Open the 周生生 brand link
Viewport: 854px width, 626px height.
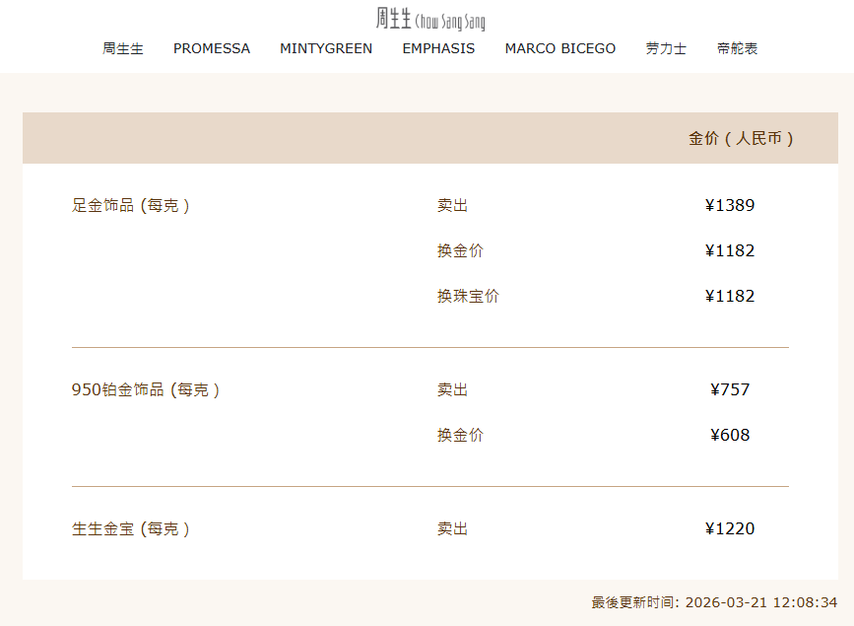(x=122, y=48)
